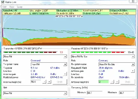Click the transmitter Antenna gain plus button
Image resolution: width=138 pixels, height=99 pixels.
(65, 74)
